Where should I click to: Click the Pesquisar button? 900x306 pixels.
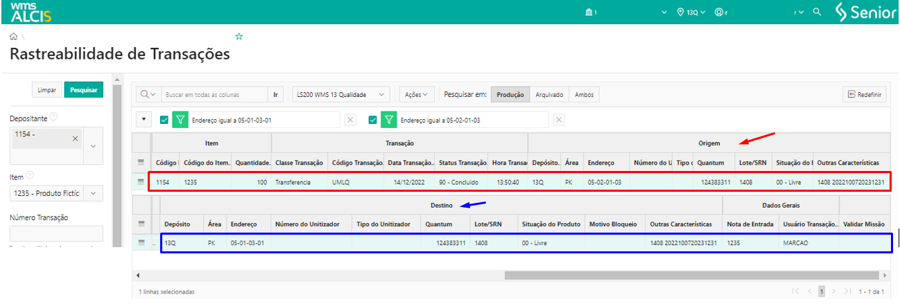point(84,90)
